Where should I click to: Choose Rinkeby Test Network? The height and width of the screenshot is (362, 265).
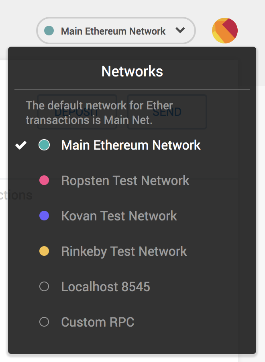(x=124, y=251)
